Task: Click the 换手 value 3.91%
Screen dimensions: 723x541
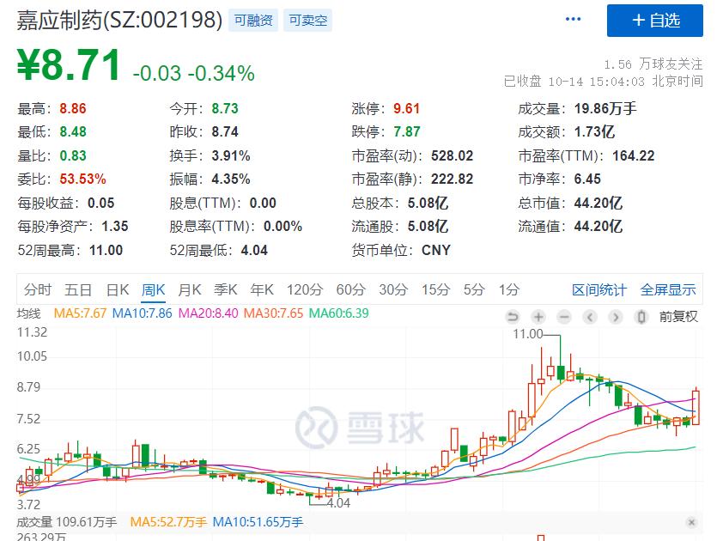Action: pyautogui.click(x=231, y=156)
